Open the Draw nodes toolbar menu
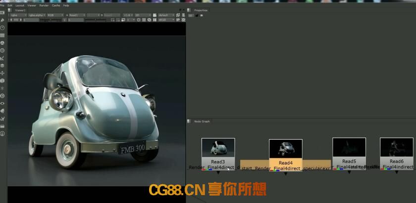416x203 pixels. (x=2, y=20)
